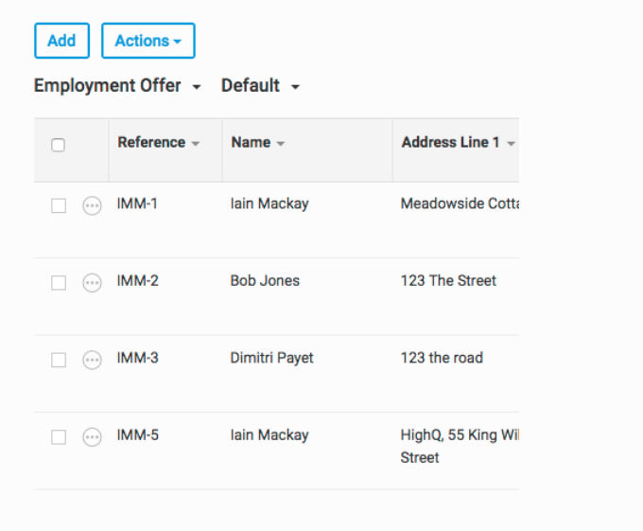The height and width of the screenshot is (531, 643).
Task: Open the more-options icon for IMM-1
Action: coord(92,205)
